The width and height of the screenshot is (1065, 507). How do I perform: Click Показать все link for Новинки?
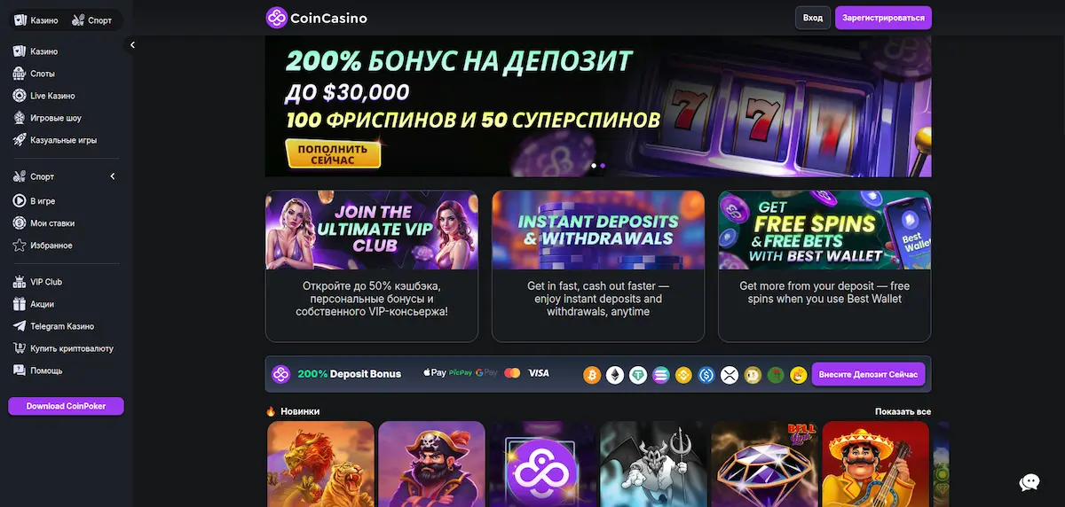click(x=903, y=412)
